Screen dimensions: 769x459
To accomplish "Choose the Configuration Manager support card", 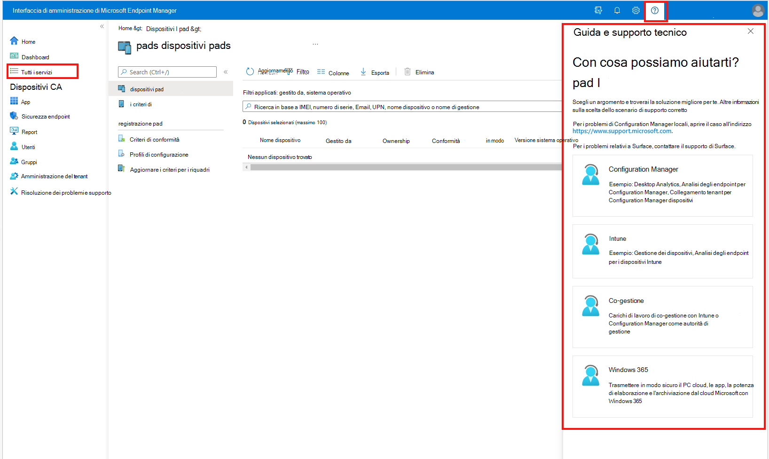I will point(663,186).
